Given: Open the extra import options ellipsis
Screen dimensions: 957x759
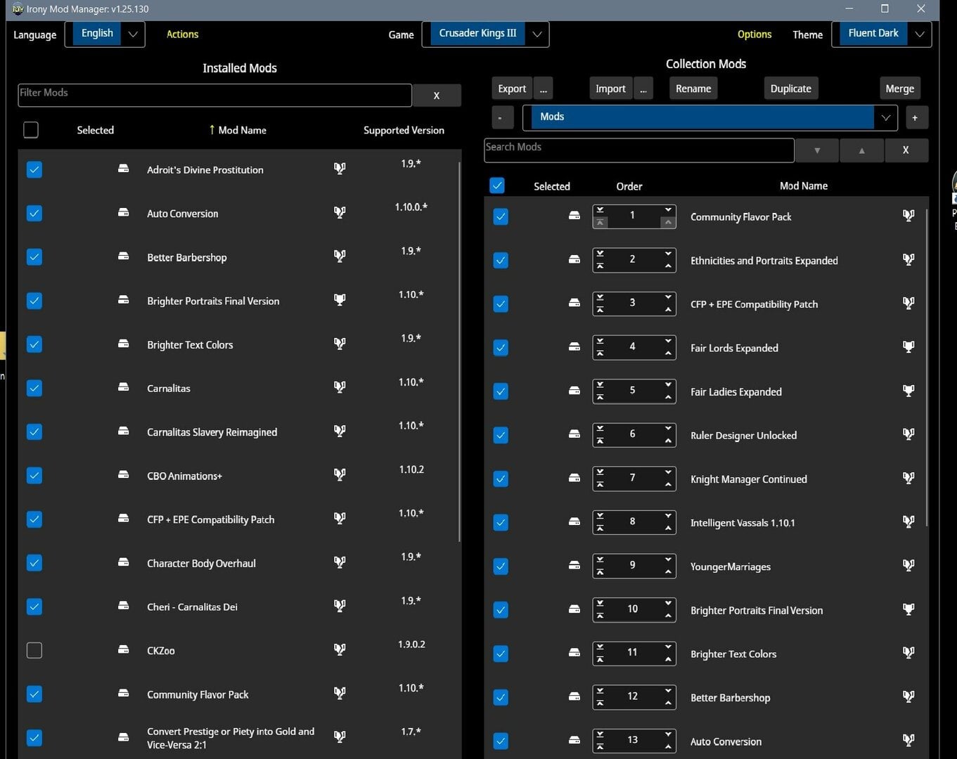Looking at the screenshot, I should [x=643, y=89].
